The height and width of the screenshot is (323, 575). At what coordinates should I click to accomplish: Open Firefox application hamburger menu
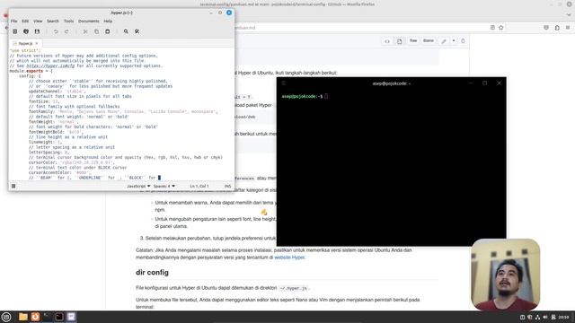coord(568,28)
